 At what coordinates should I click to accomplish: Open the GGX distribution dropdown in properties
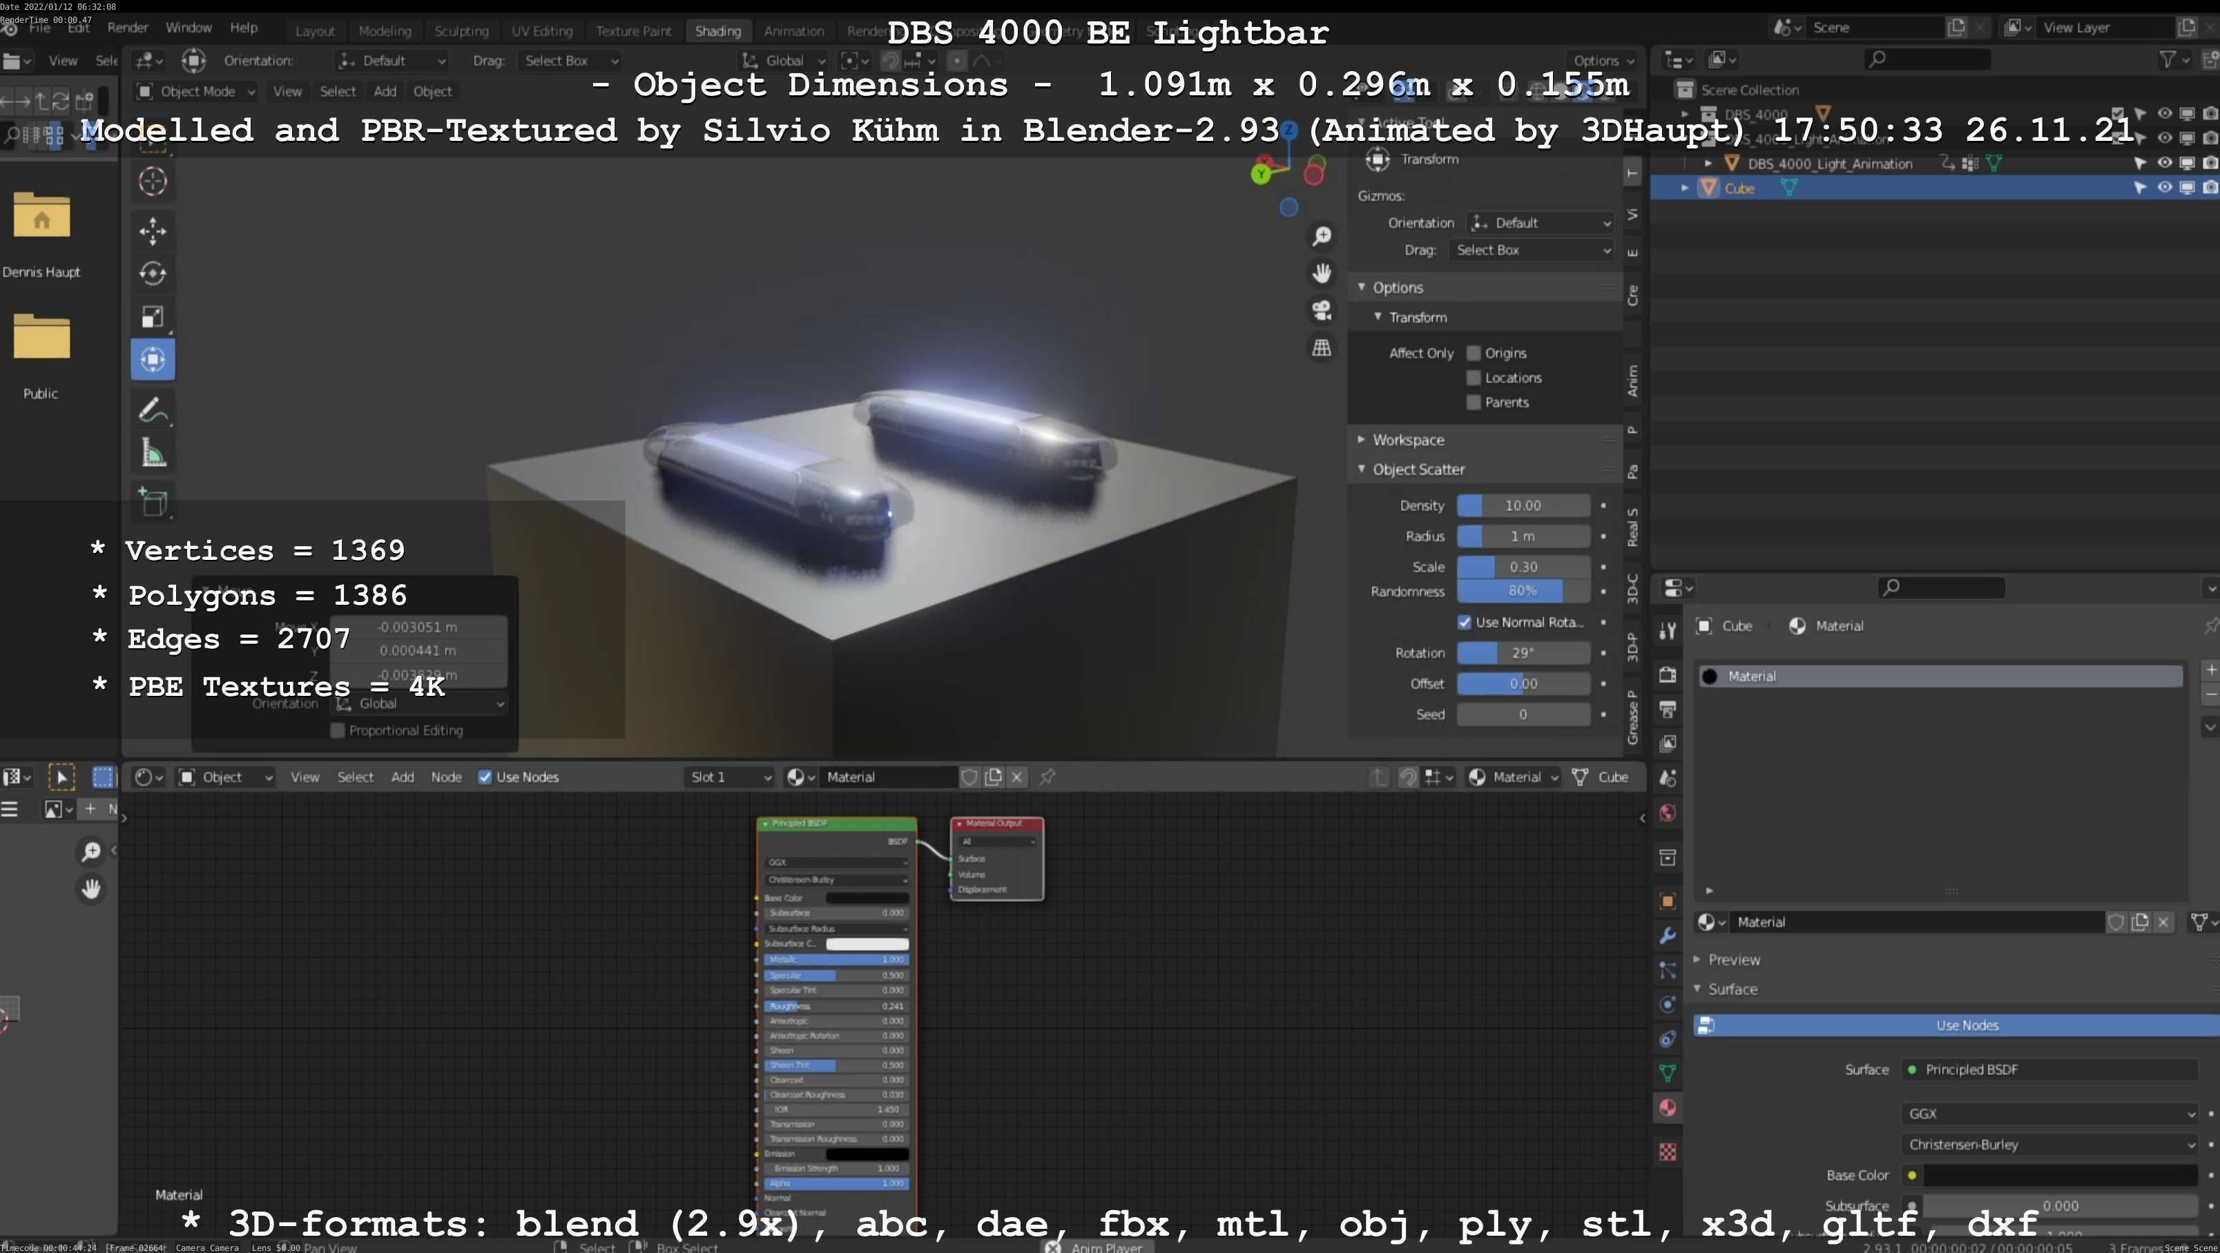(2051, 1114)
